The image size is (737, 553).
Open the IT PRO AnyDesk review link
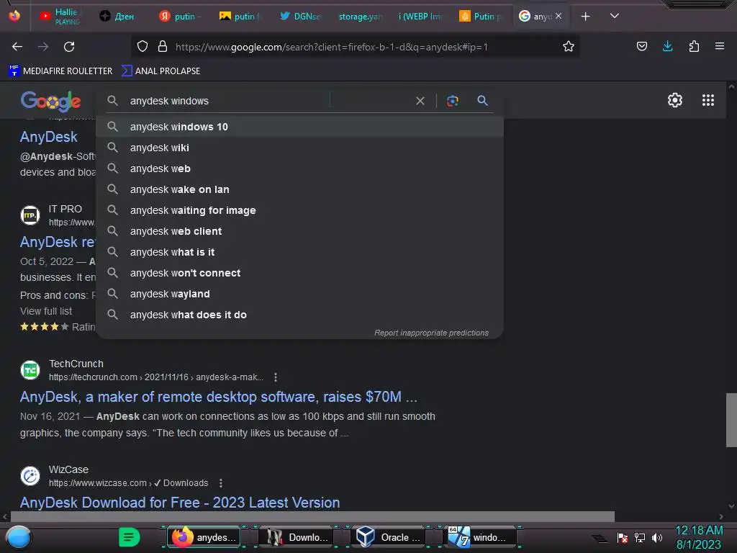(x=58, y=242)
